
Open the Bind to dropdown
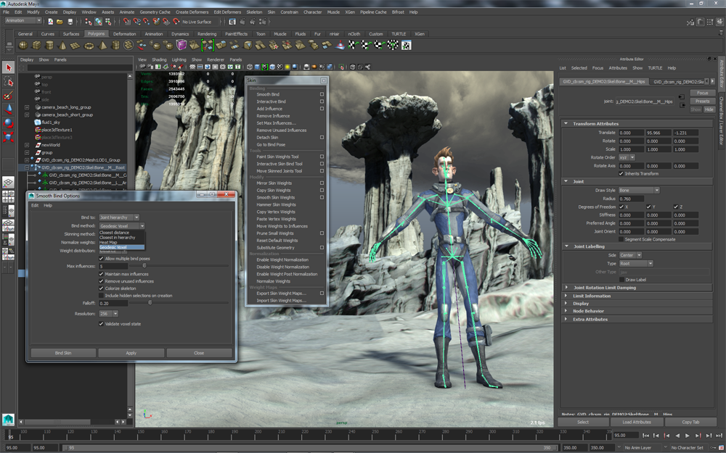pyautogui.click(x=119, y=217)
